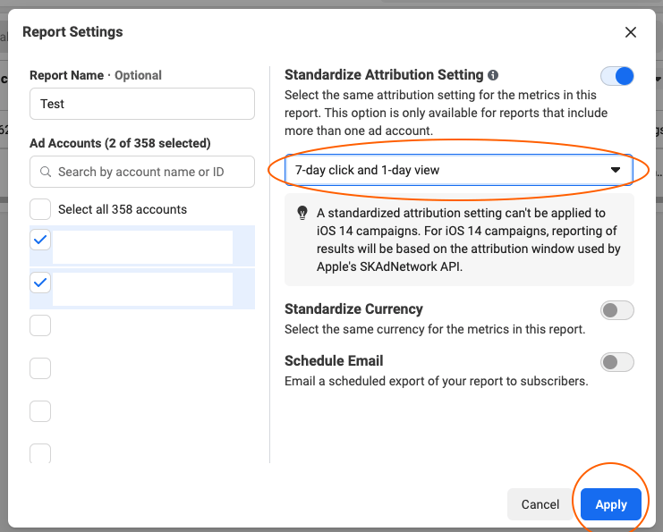The image size is (663, 532).
Task: Uncheck the second selected ad account
Action: coord(40,283)
